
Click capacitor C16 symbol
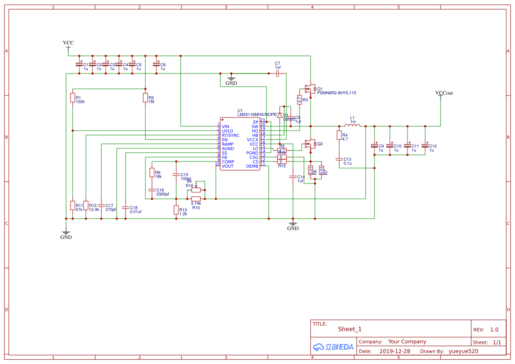[152, 190]
